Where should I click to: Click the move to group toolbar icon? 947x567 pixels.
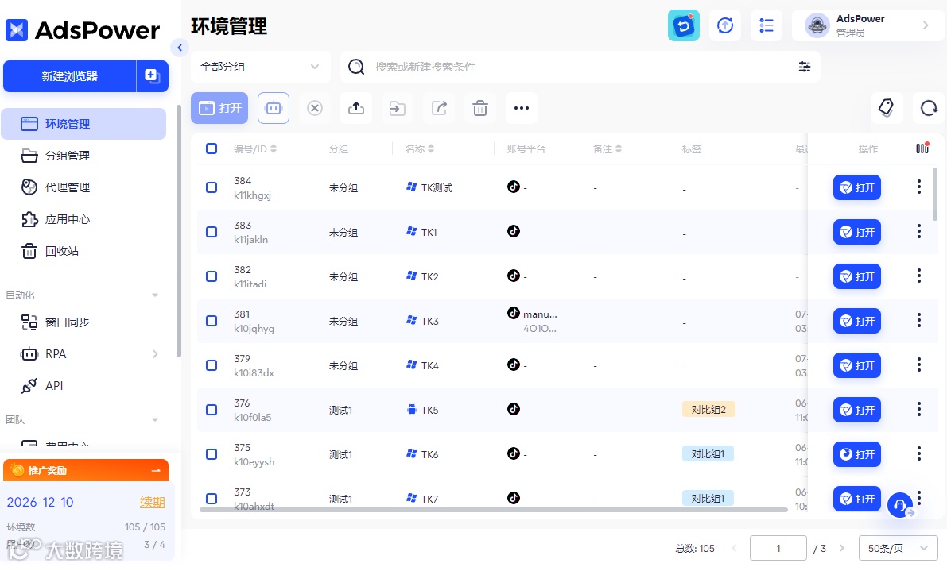click(x=398, y=108)
